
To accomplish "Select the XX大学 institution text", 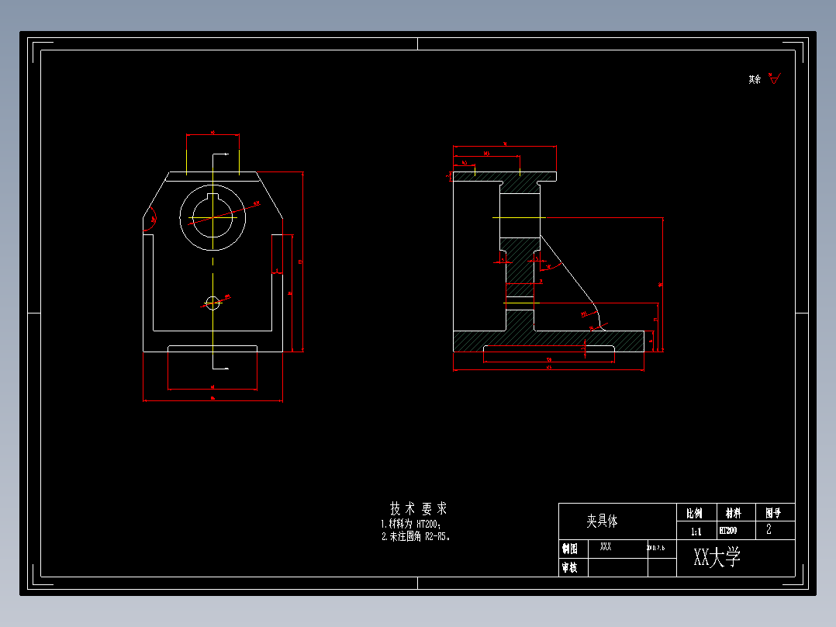I will (x=717, y=557).
